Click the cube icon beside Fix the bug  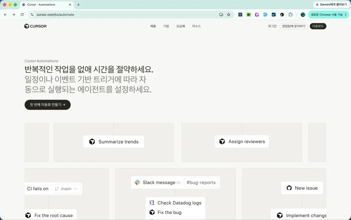pos(152,212)
